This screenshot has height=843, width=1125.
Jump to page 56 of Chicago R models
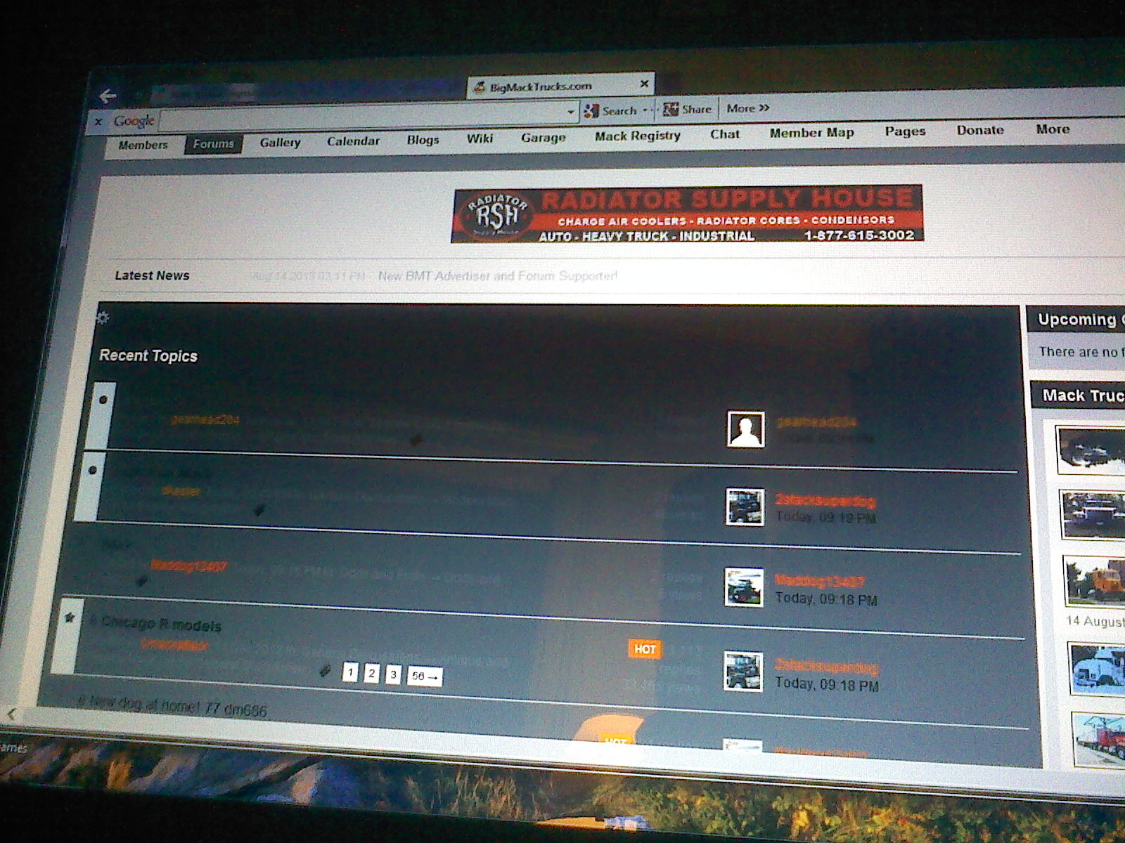(425, 677)
